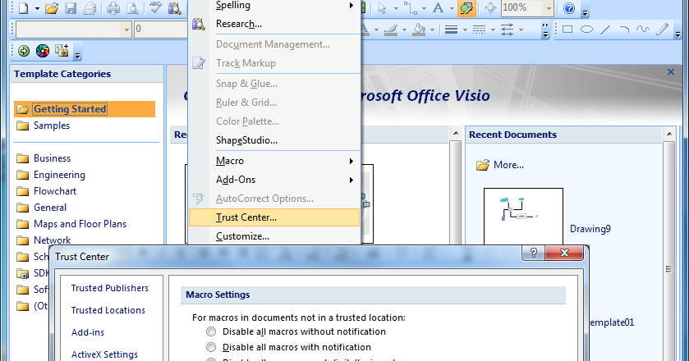689x361 pixels.
Task: Click the Line Weight icon
Action: click(x=452, y=30)
